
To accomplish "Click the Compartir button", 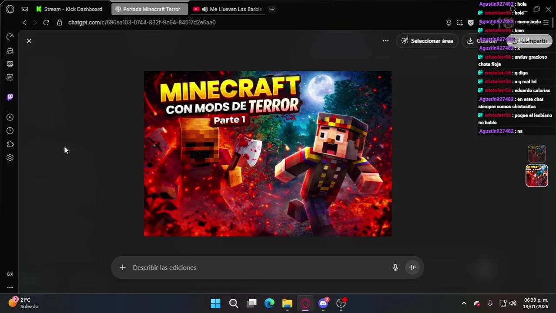I will [x=529, y=41].
